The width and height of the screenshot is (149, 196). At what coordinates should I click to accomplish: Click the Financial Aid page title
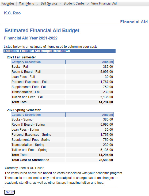pyautogui.click(x=134, y=22)
